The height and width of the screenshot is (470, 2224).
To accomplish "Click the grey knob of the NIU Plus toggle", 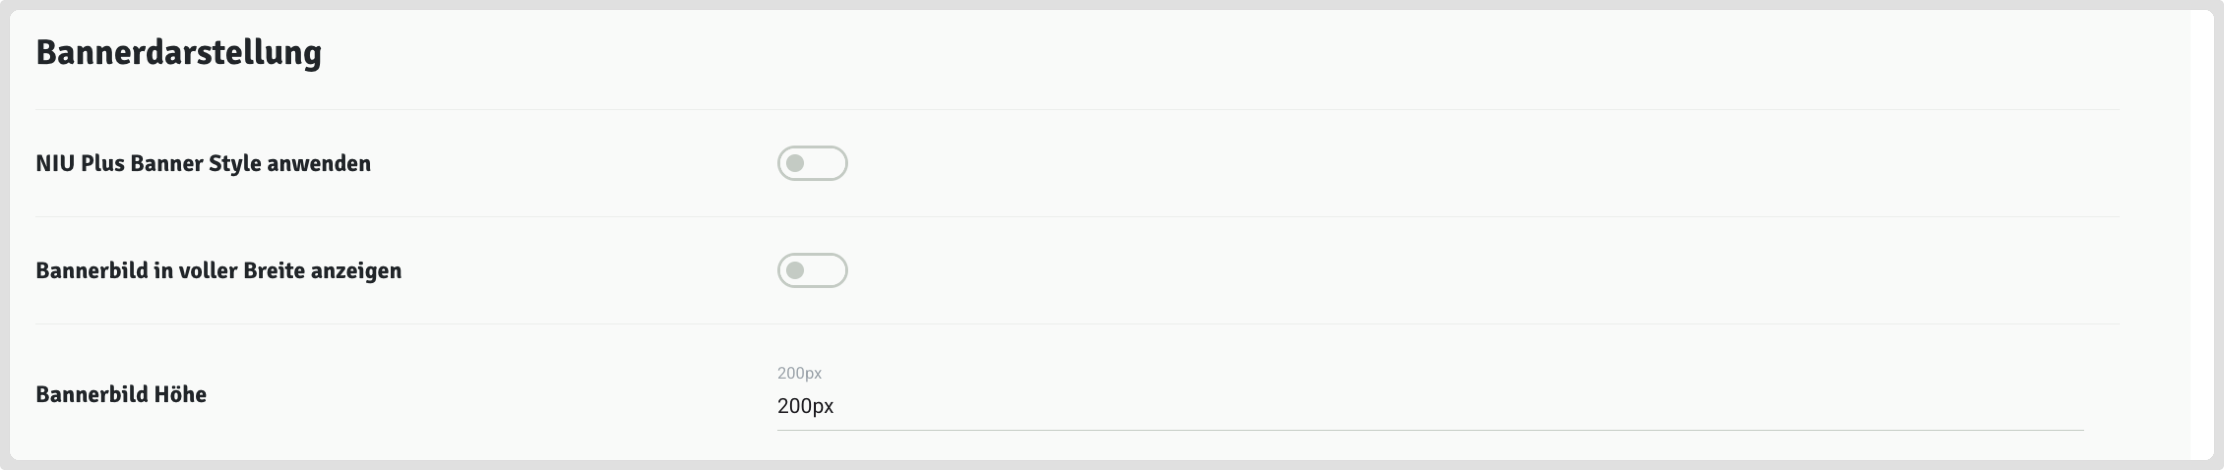I will pyautogui.click(x=795, y=164).
